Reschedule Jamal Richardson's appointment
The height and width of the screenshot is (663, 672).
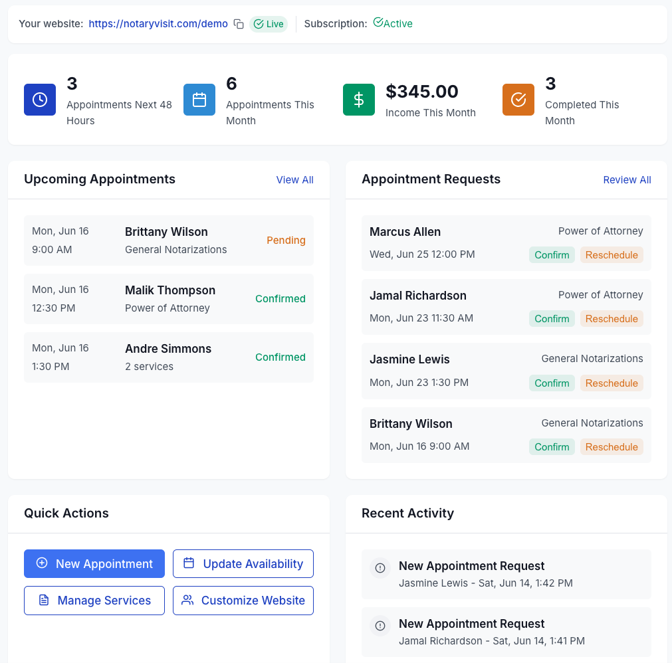click(612, 318)
